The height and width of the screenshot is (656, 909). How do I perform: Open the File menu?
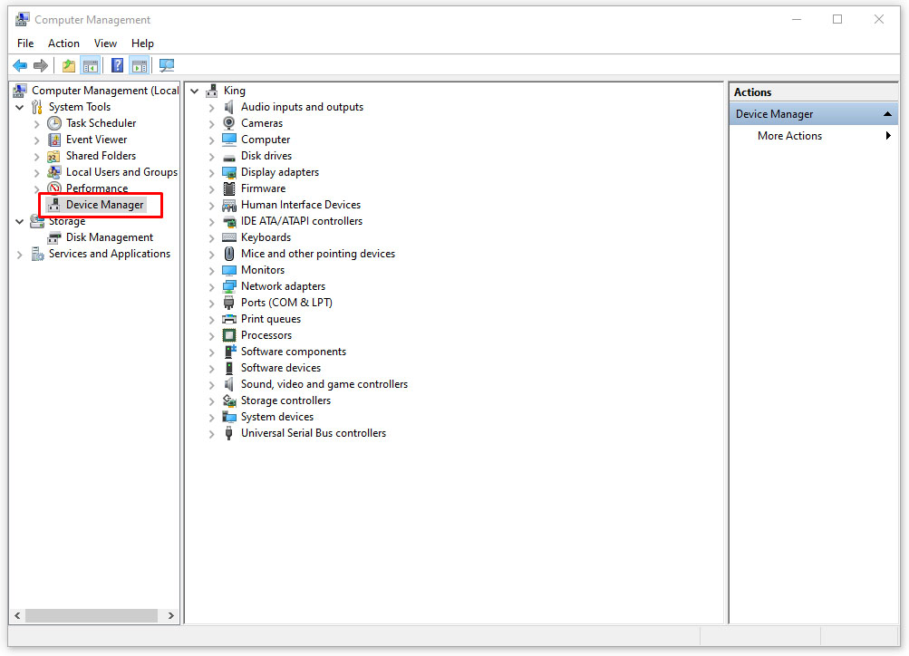25,43
